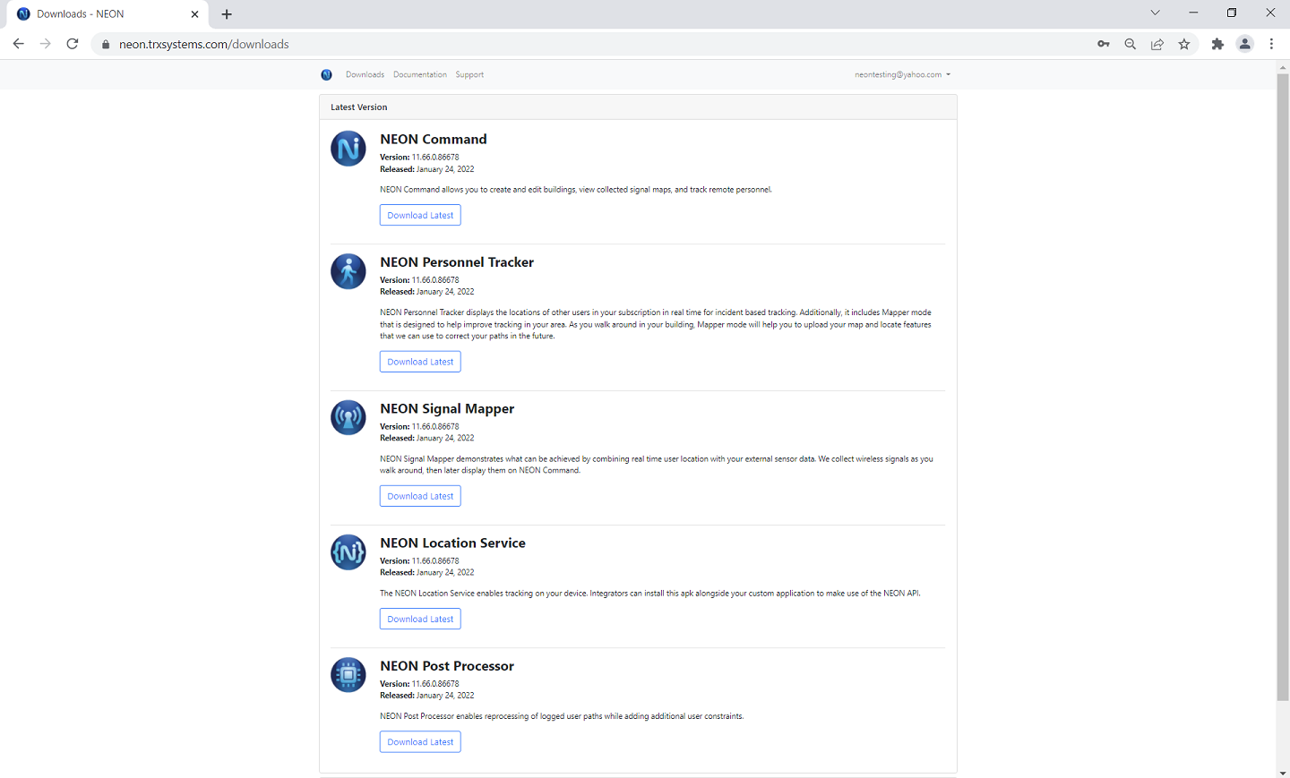Click the NEON Signal Mapper heading
Image resolution: width=1290 pixels, height=778 pixels.
[447, 409]
